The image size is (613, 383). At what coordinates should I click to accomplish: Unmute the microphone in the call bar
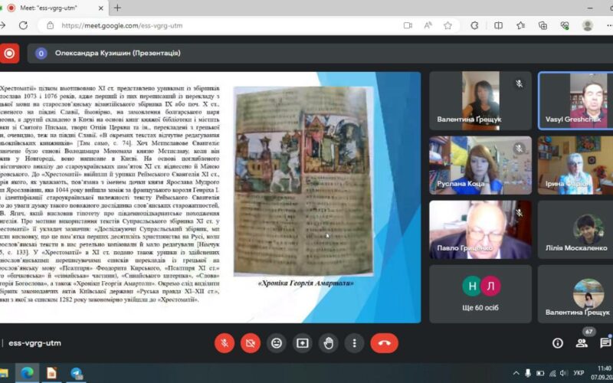(225, 343)
